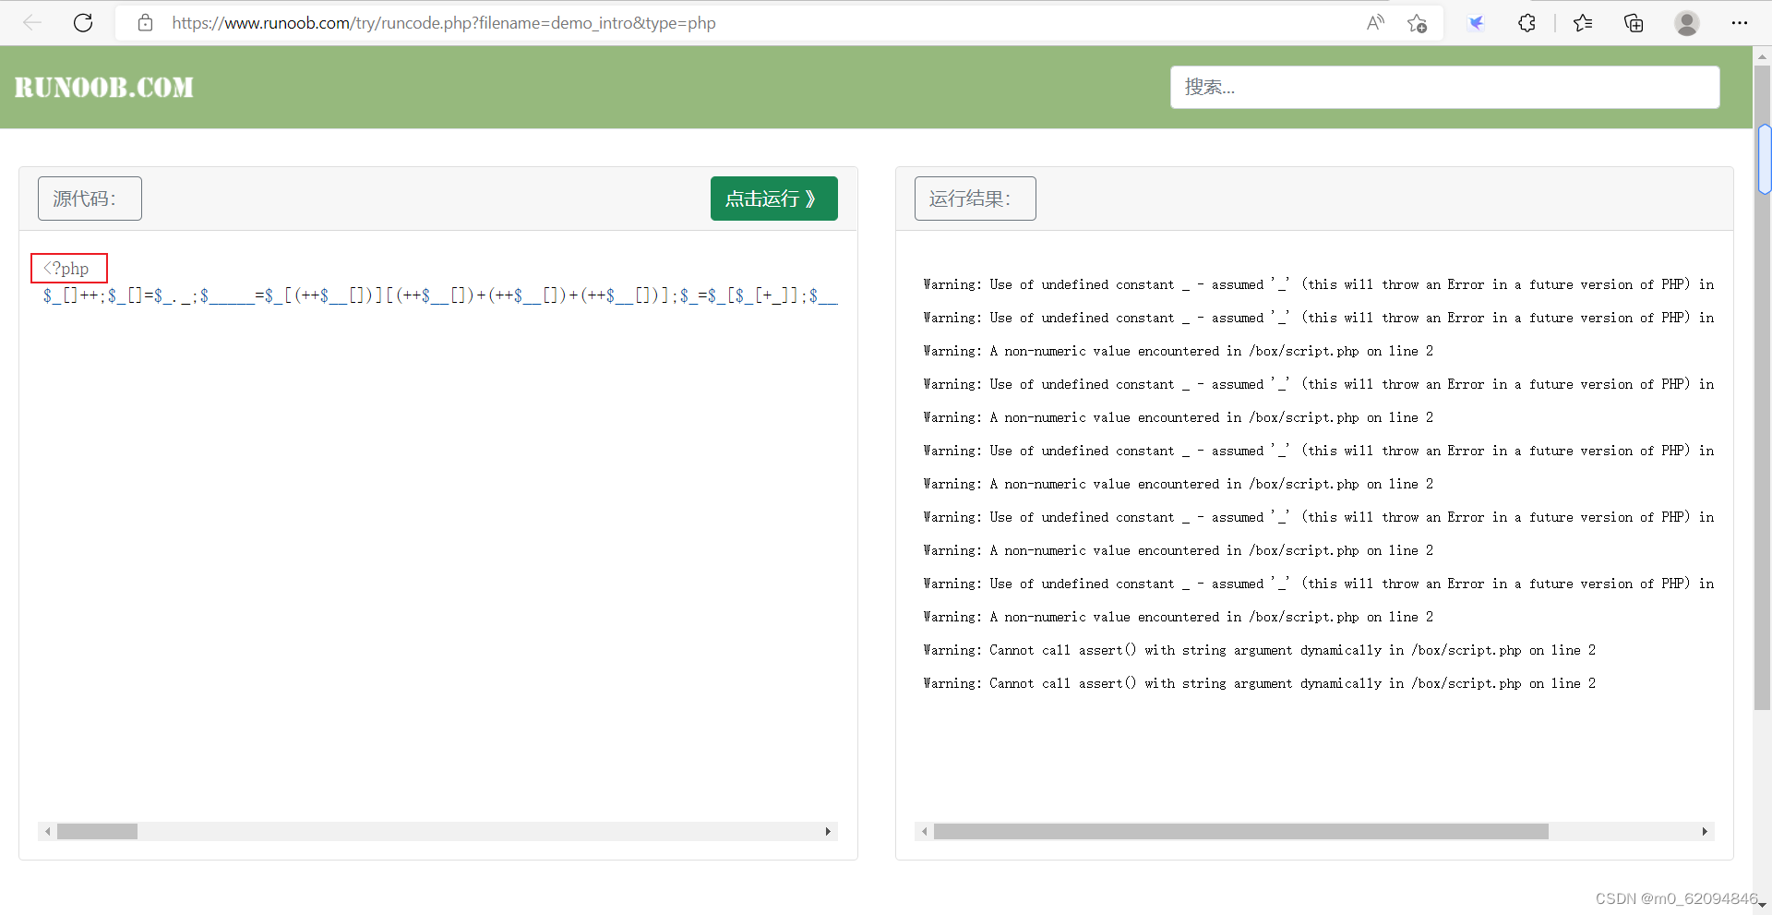Click the first 'Cannot call assert()' warning line
1772x915 pixels.
point(1259,650)
